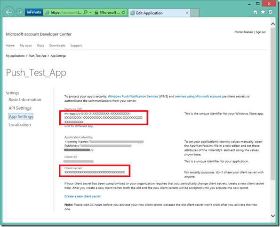Click the Morten Nielsen account name
Screen dimensions: 280x227
tap(244, 32)
